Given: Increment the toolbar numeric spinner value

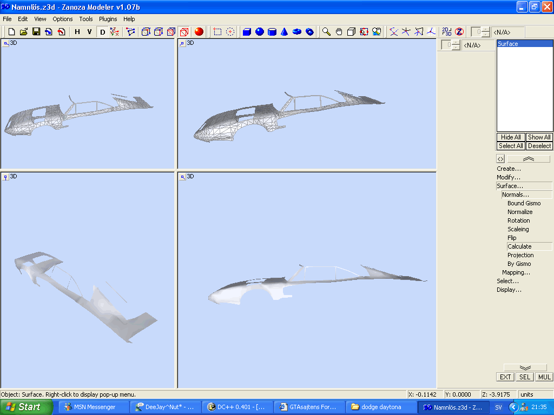Looking at the screenshot, I should [486, 30].
